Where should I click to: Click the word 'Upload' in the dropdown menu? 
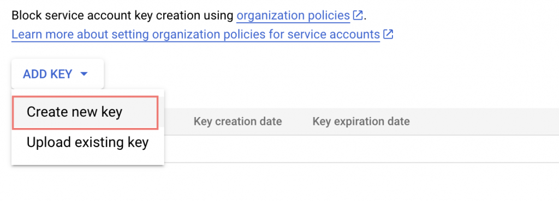(x=48, y=143)
